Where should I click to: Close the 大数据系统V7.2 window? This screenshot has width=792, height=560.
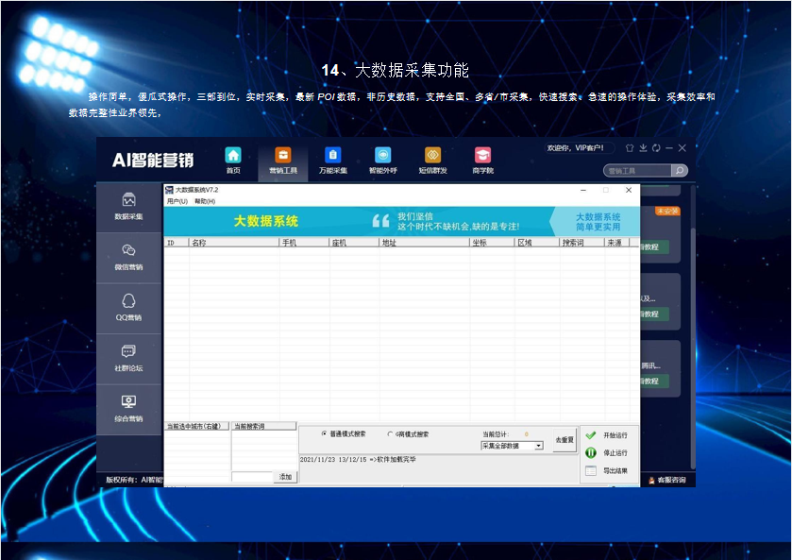(629, 190)
